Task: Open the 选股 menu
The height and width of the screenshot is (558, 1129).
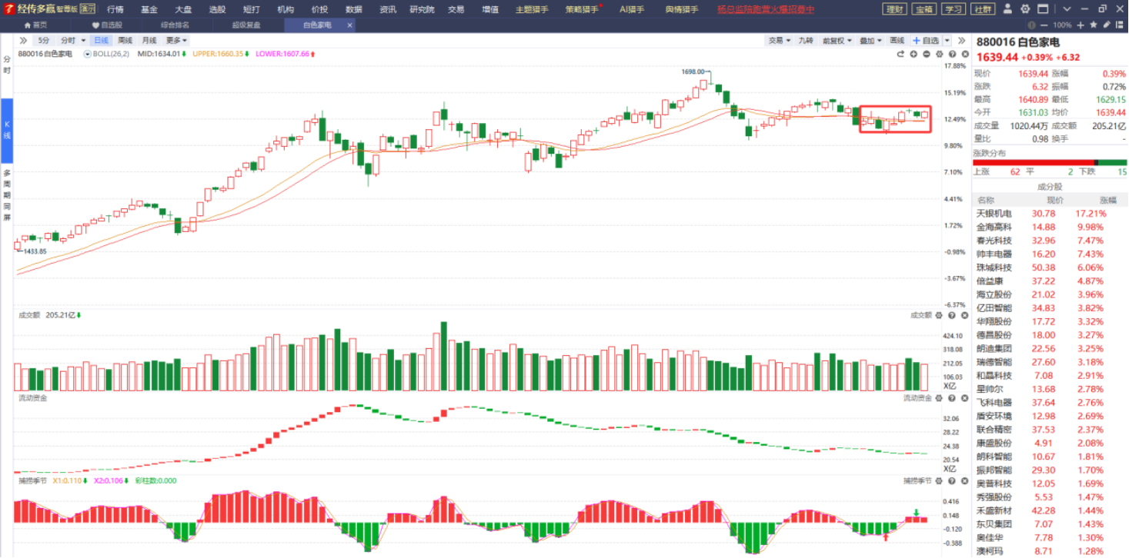Action: pos(217,9)
